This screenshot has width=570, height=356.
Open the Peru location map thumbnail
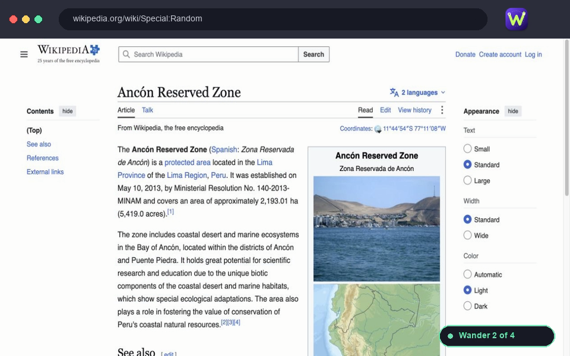tap(376, 320)
